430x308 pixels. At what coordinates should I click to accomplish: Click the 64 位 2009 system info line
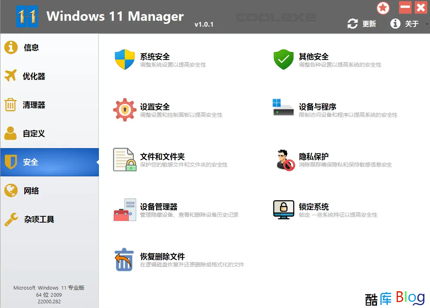click(49, 295)
